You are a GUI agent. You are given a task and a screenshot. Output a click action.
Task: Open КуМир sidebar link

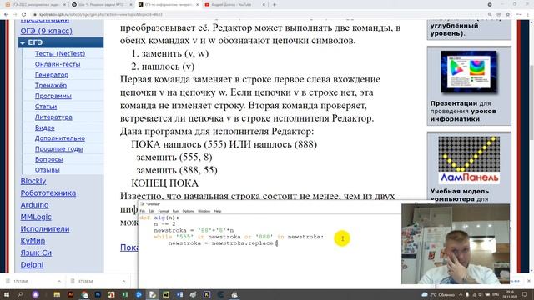(x=33, y=241)
